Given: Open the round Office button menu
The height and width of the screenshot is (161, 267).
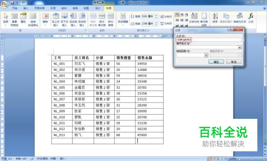Looking at the screenshot, I should coord(4,4).
